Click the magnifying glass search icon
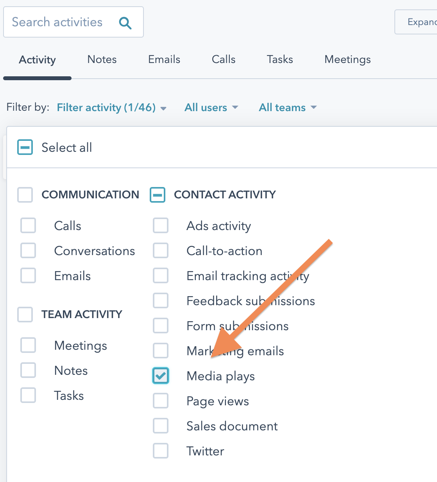The image size is (437, 482). [x=125, y=23]
